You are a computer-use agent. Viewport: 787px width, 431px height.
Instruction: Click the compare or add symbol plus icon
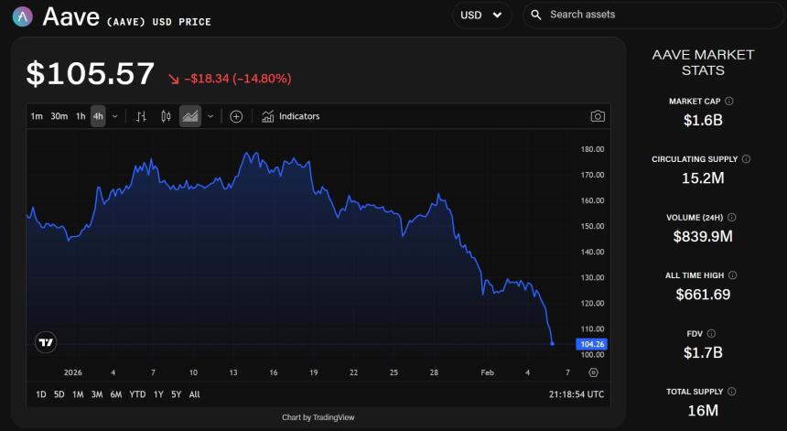236,116
